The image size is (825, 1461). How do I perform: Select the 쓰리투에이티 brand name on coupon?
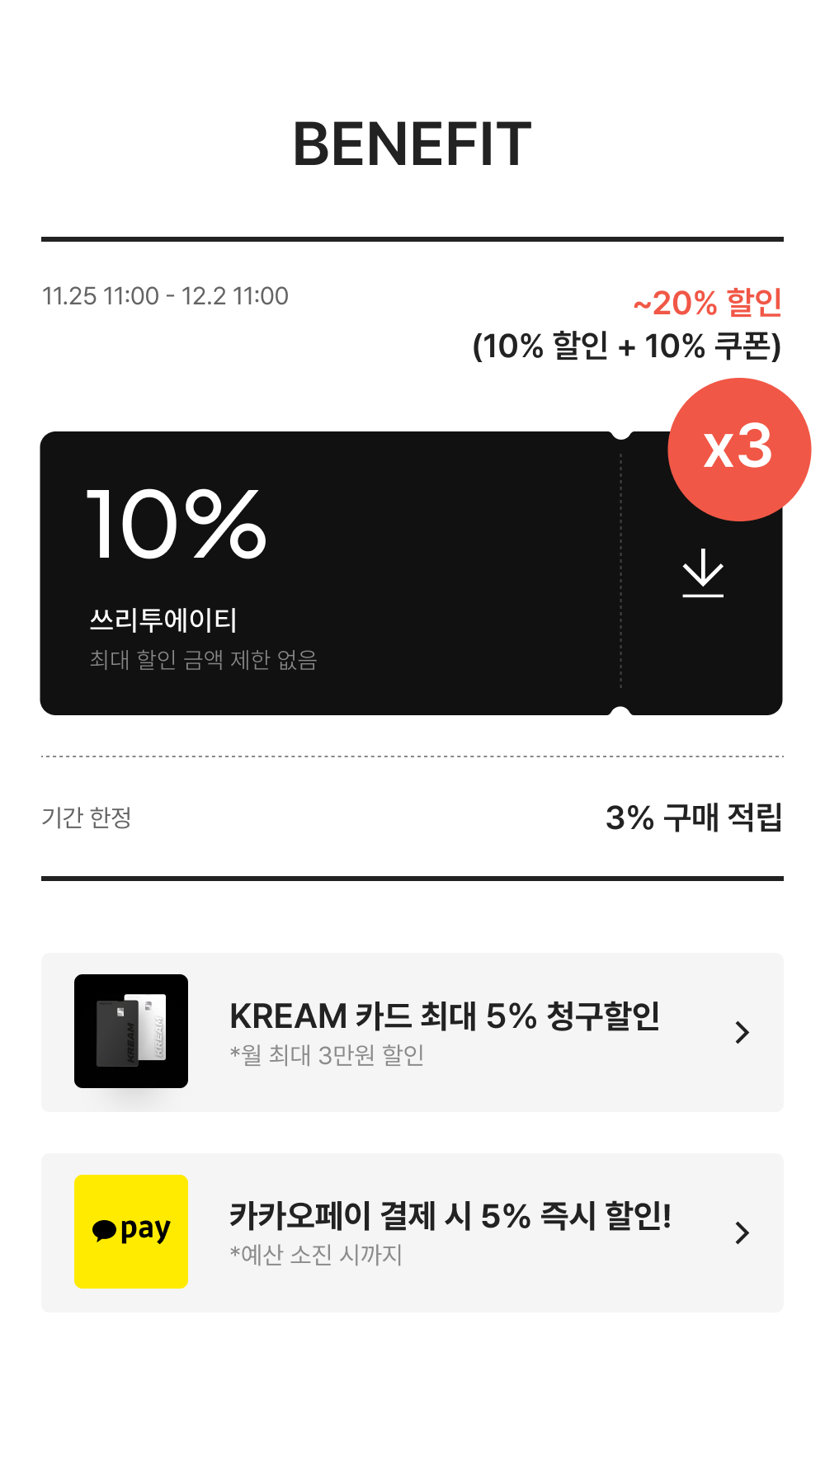pos(163,620)
